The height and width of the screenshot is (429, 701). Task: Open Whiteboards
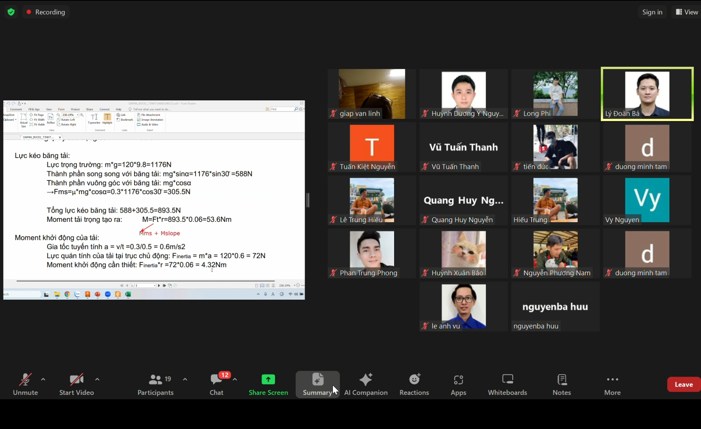[x=508, y=384]
